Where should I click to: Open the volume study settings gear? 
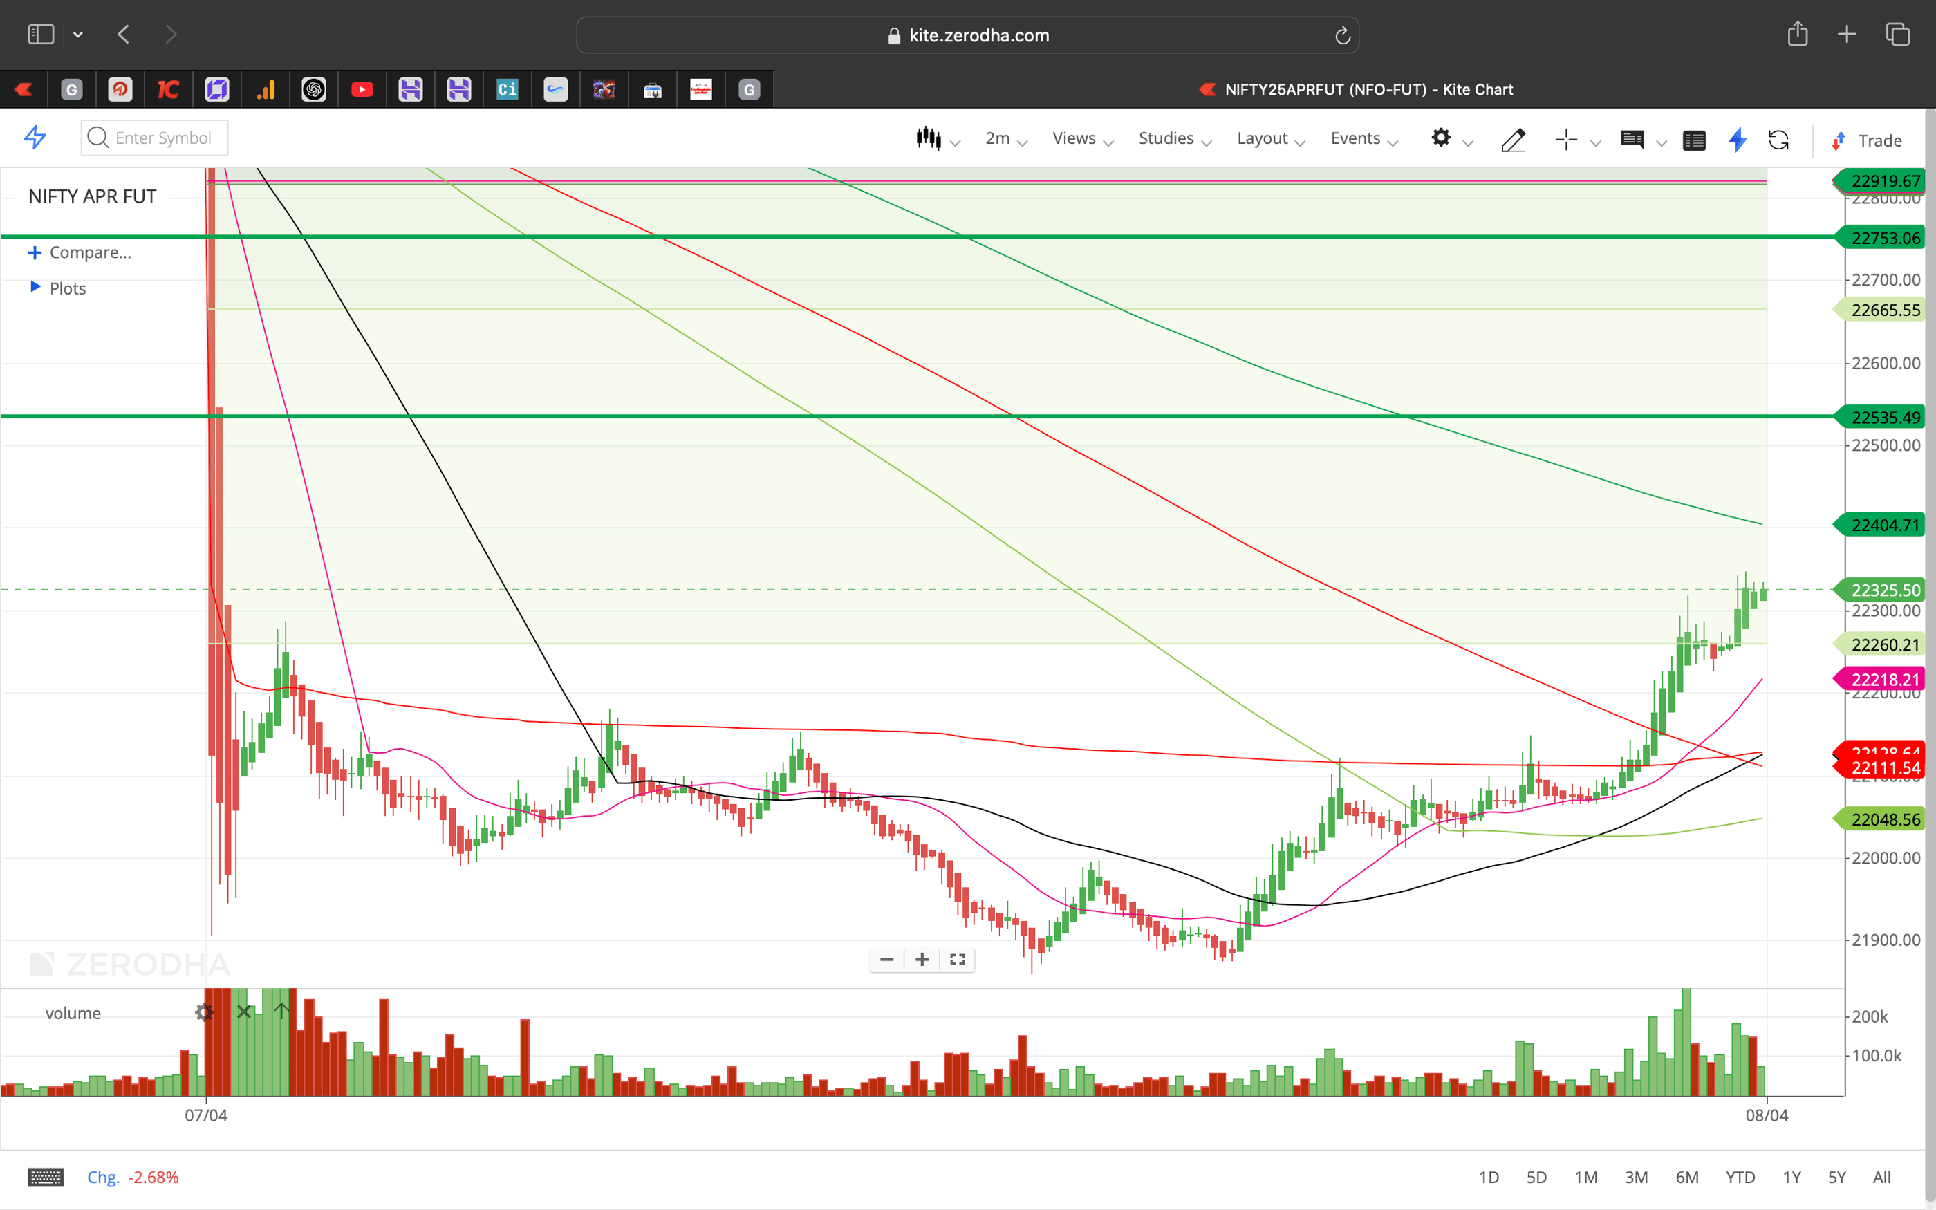click(204, 1012)
